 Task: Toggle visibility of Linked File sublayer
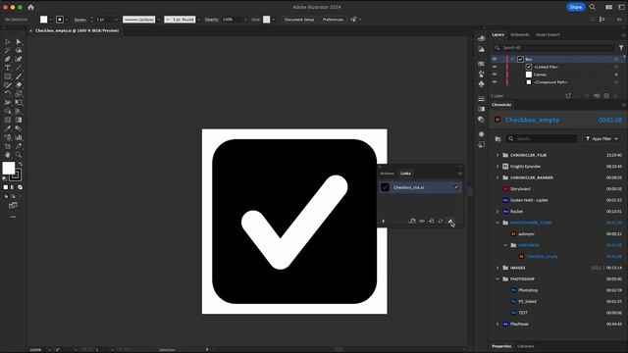pos(495,67)
